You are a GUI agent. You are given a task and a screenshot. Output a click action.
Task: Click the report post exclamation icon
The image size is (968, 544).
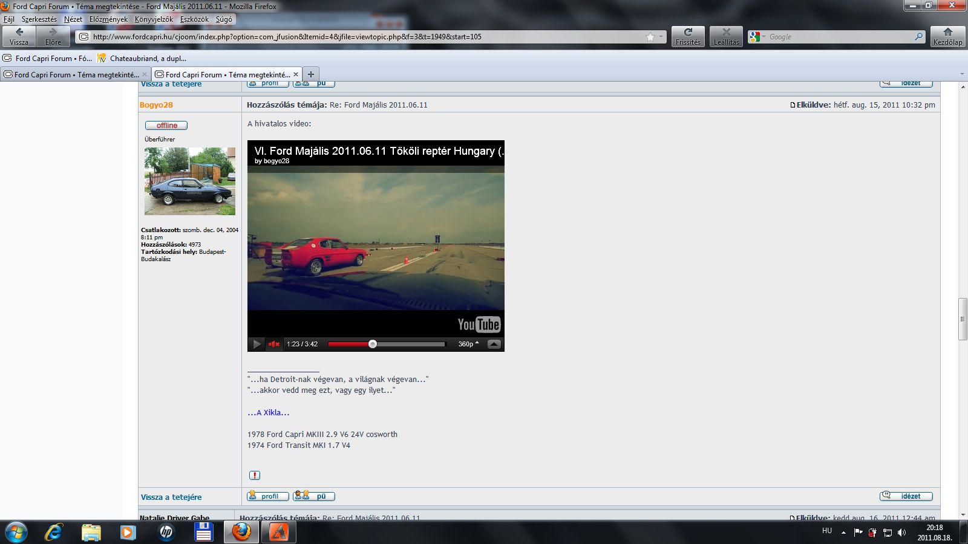[x=255, y=475]
